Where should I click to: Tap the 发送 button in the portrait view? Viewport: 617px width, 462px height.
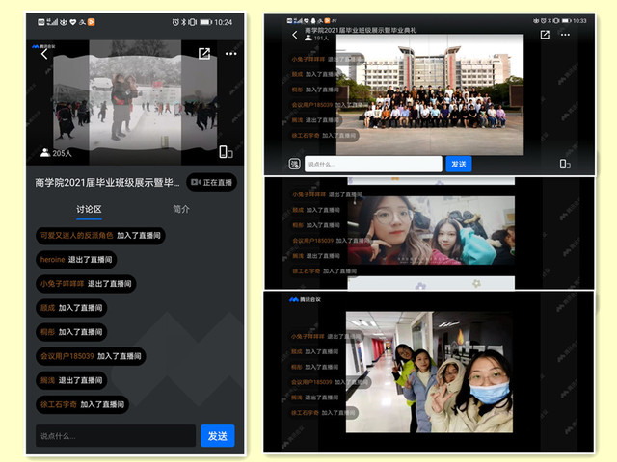[218, 436]
